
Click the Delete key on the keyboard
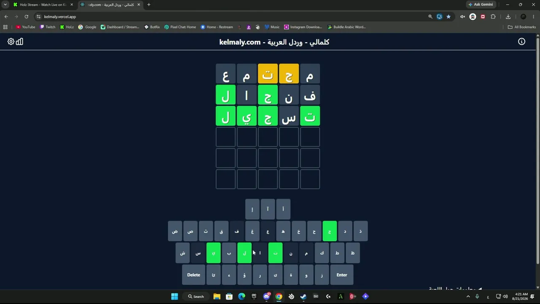coord(194,275)
